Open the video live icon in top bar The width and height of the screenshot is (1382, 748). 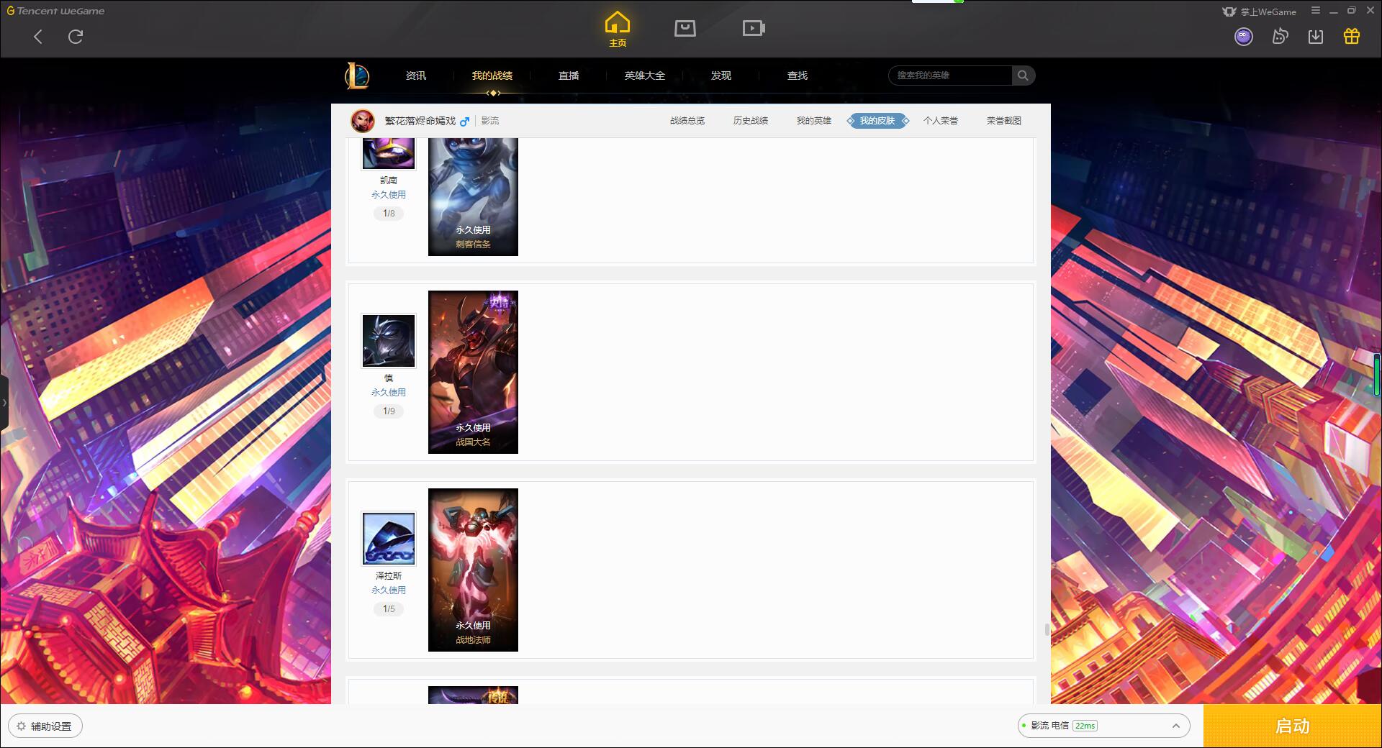754,28
